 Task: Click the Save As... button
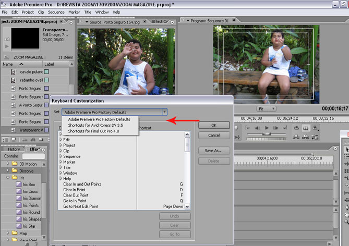pyautogui.click(x=214, y=151)
